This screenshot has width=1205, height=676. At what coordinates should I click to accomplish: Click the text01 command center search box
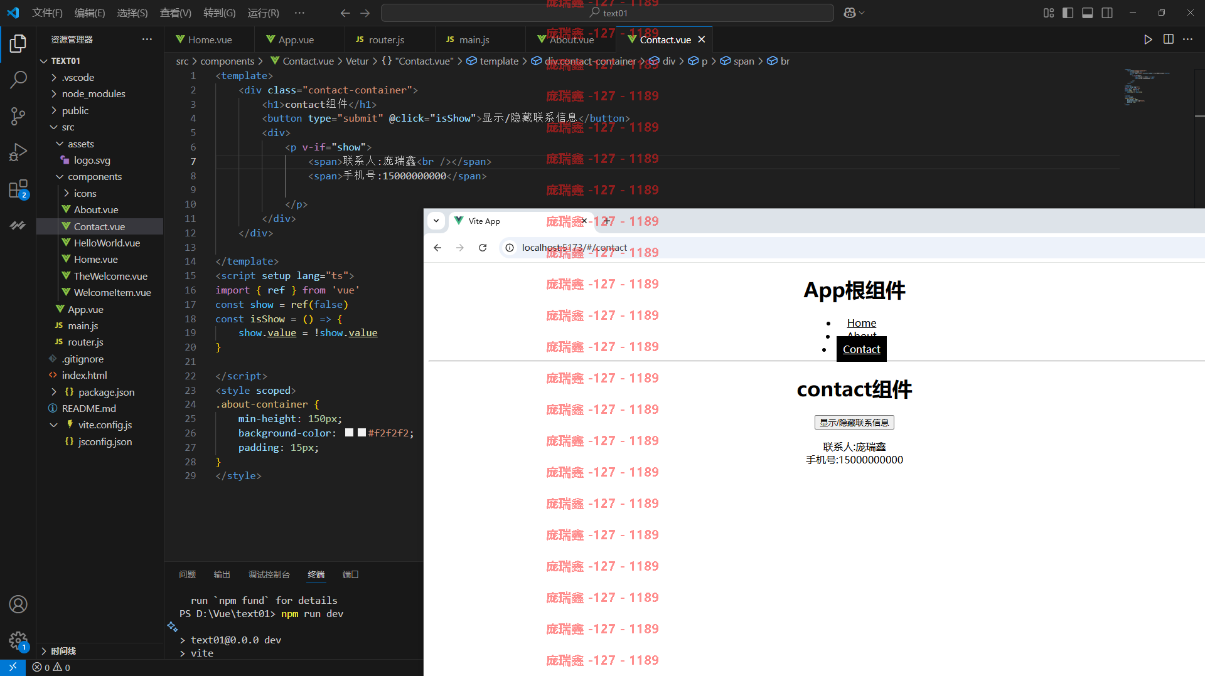(608, 13)
